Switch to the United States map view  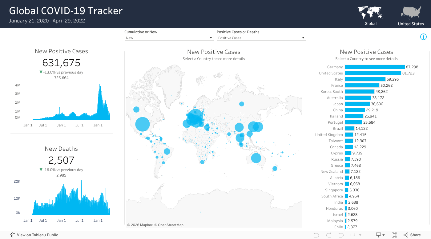(411, 16)
